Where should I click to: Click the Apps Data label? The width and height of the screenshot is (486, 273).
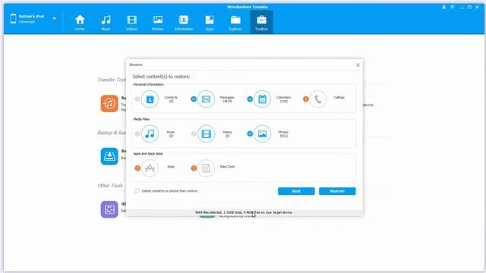pos(227,167)
